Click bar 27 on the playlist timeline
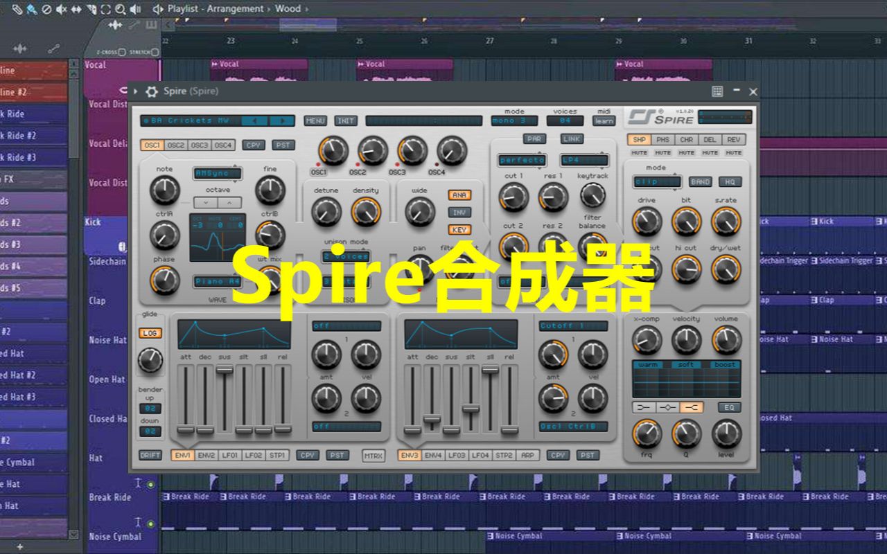Screen dimensions: 887x554 click(x=490, y=42)
